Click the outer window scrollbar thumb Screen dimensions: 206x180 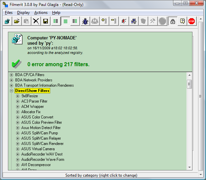coord(201,96)
